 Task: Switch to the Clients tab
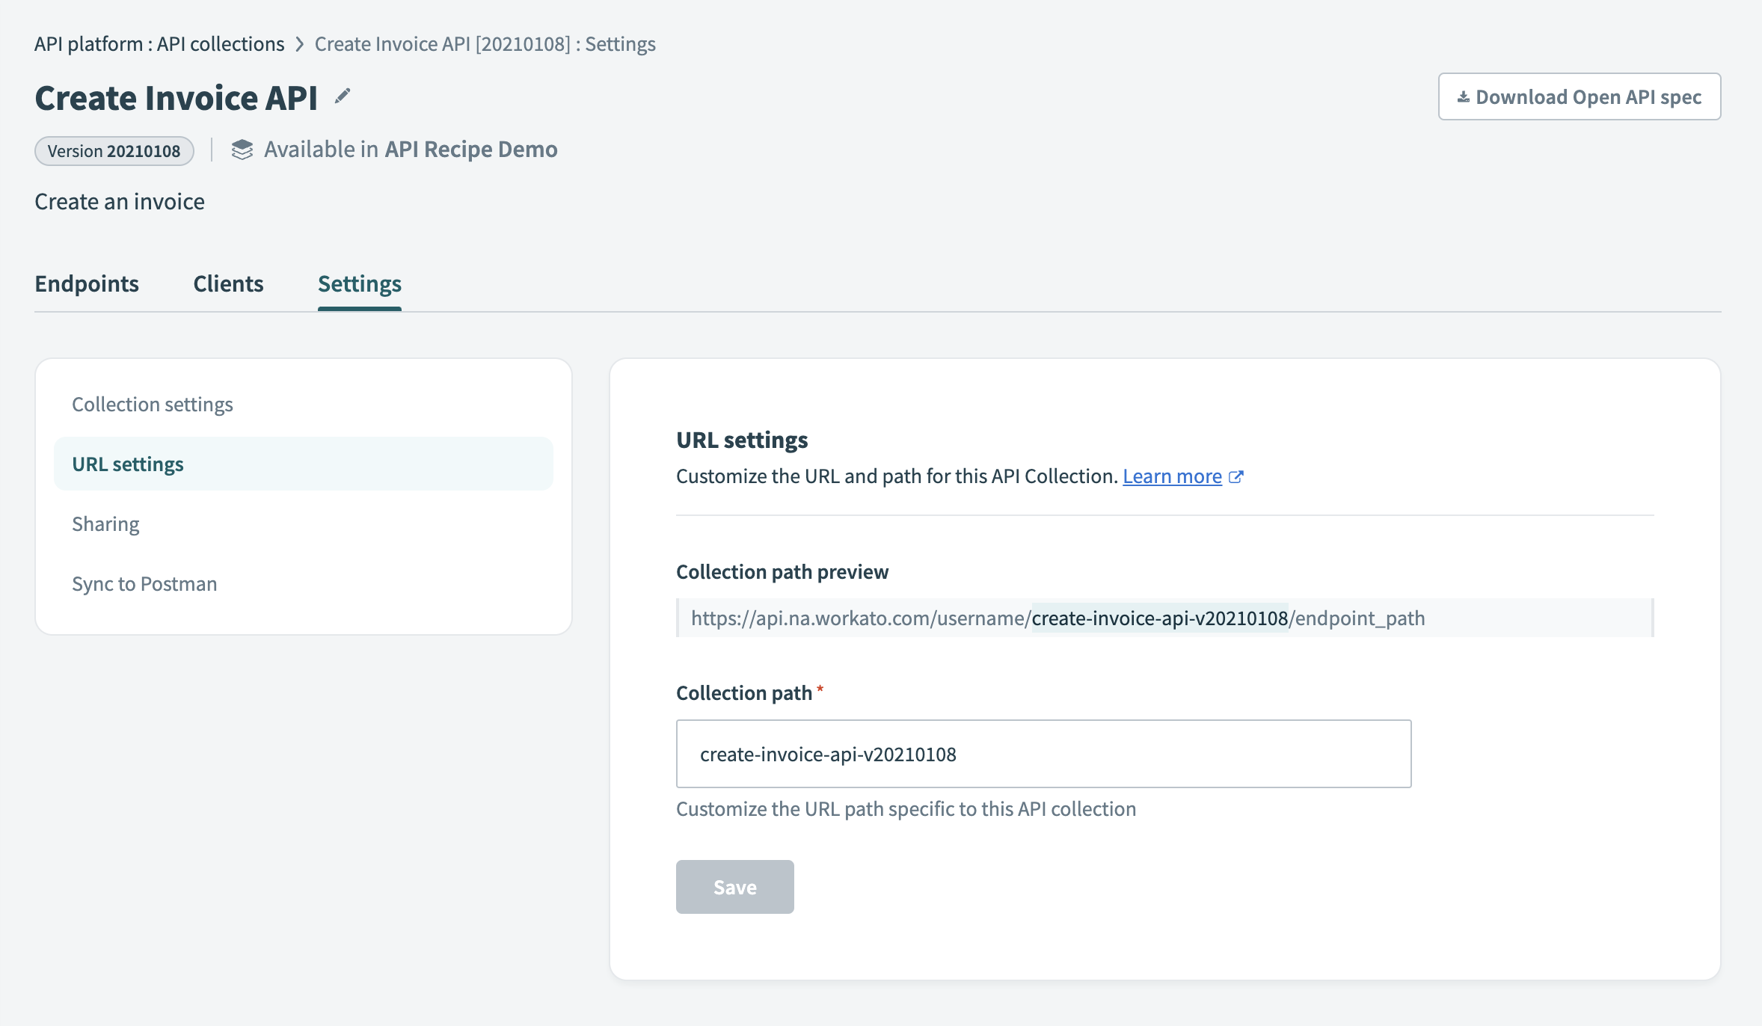point(228,284)
